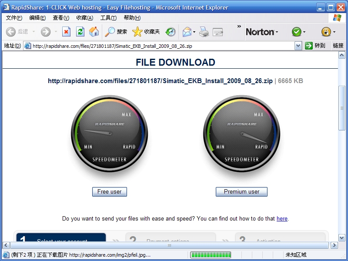
Task: Click the Norton green checkmark icon
Action: [x=297, y=32]
